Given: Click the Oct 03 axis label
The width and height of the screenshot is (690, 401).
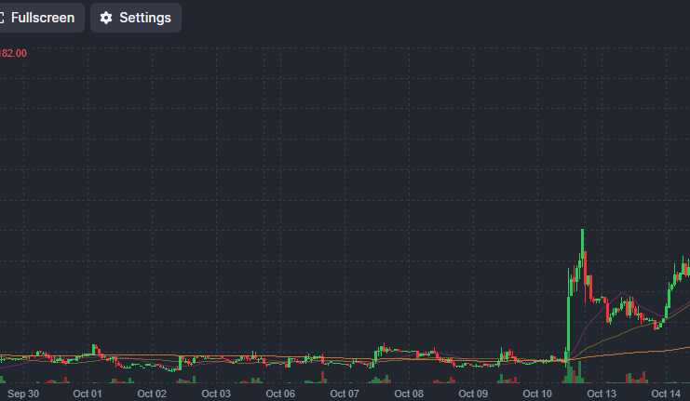Looking at the screenshot, I should click(216, 394).
